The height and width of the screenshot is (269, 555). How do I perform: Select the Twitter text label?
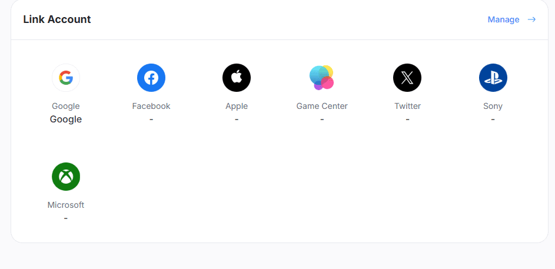click(x=407, y=106)
